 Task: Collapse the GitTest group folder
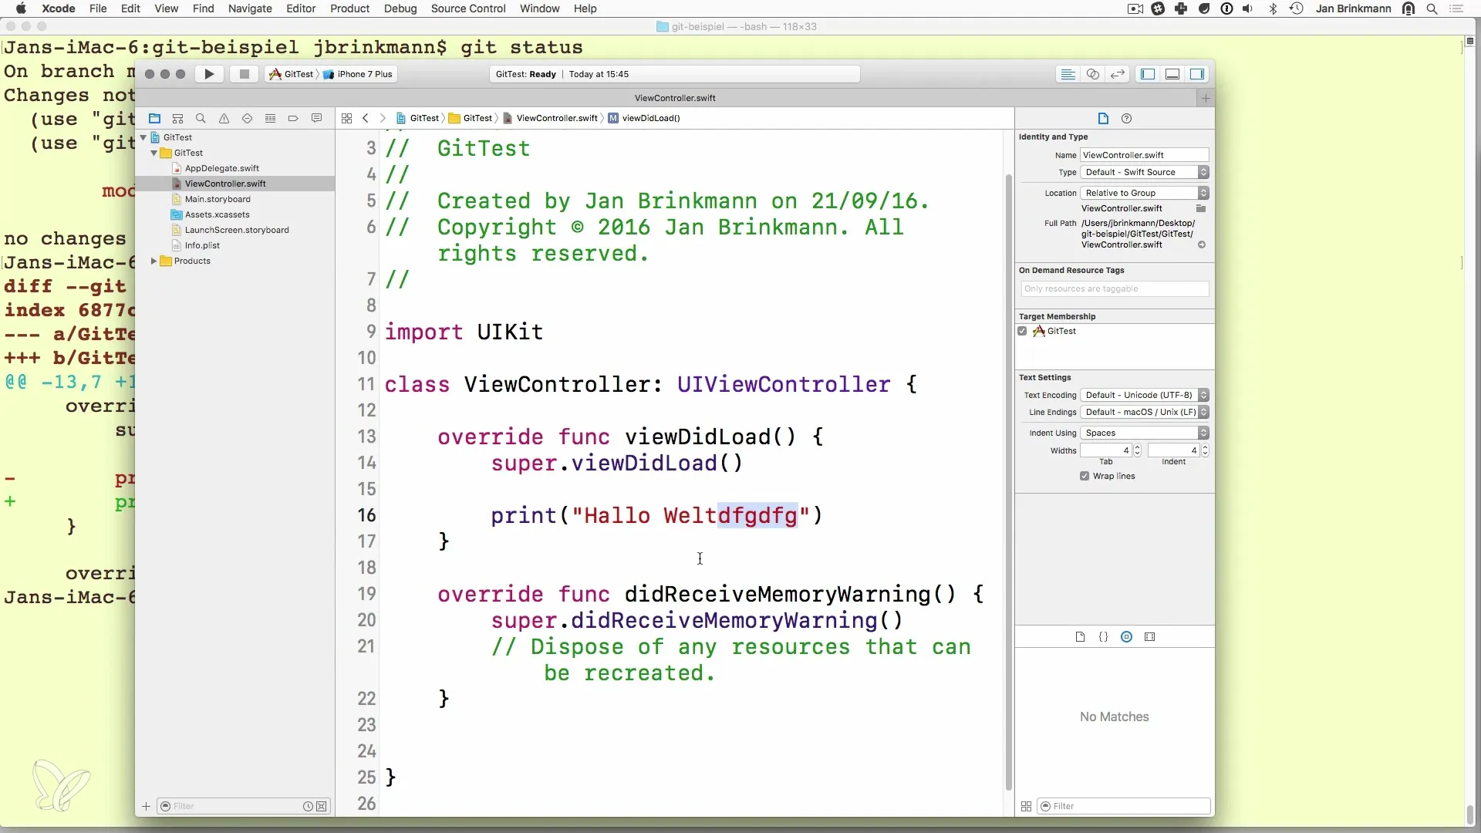point(154,153)
